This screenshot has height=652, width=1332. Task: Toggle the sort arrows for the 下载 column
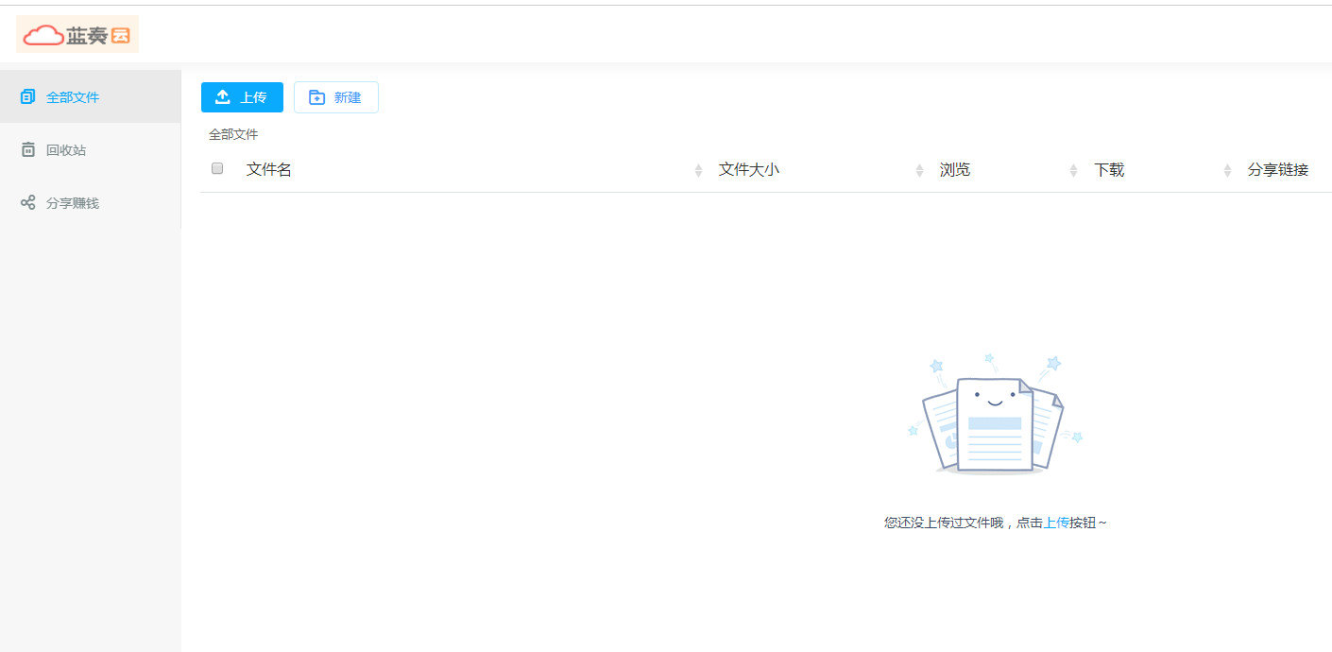[x=1227, y=170]
